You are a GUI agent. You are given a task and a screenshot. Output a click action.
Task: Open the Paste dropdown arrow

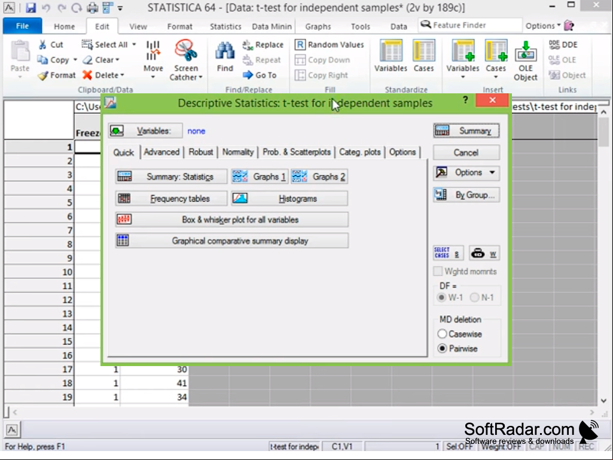point(20,77)
